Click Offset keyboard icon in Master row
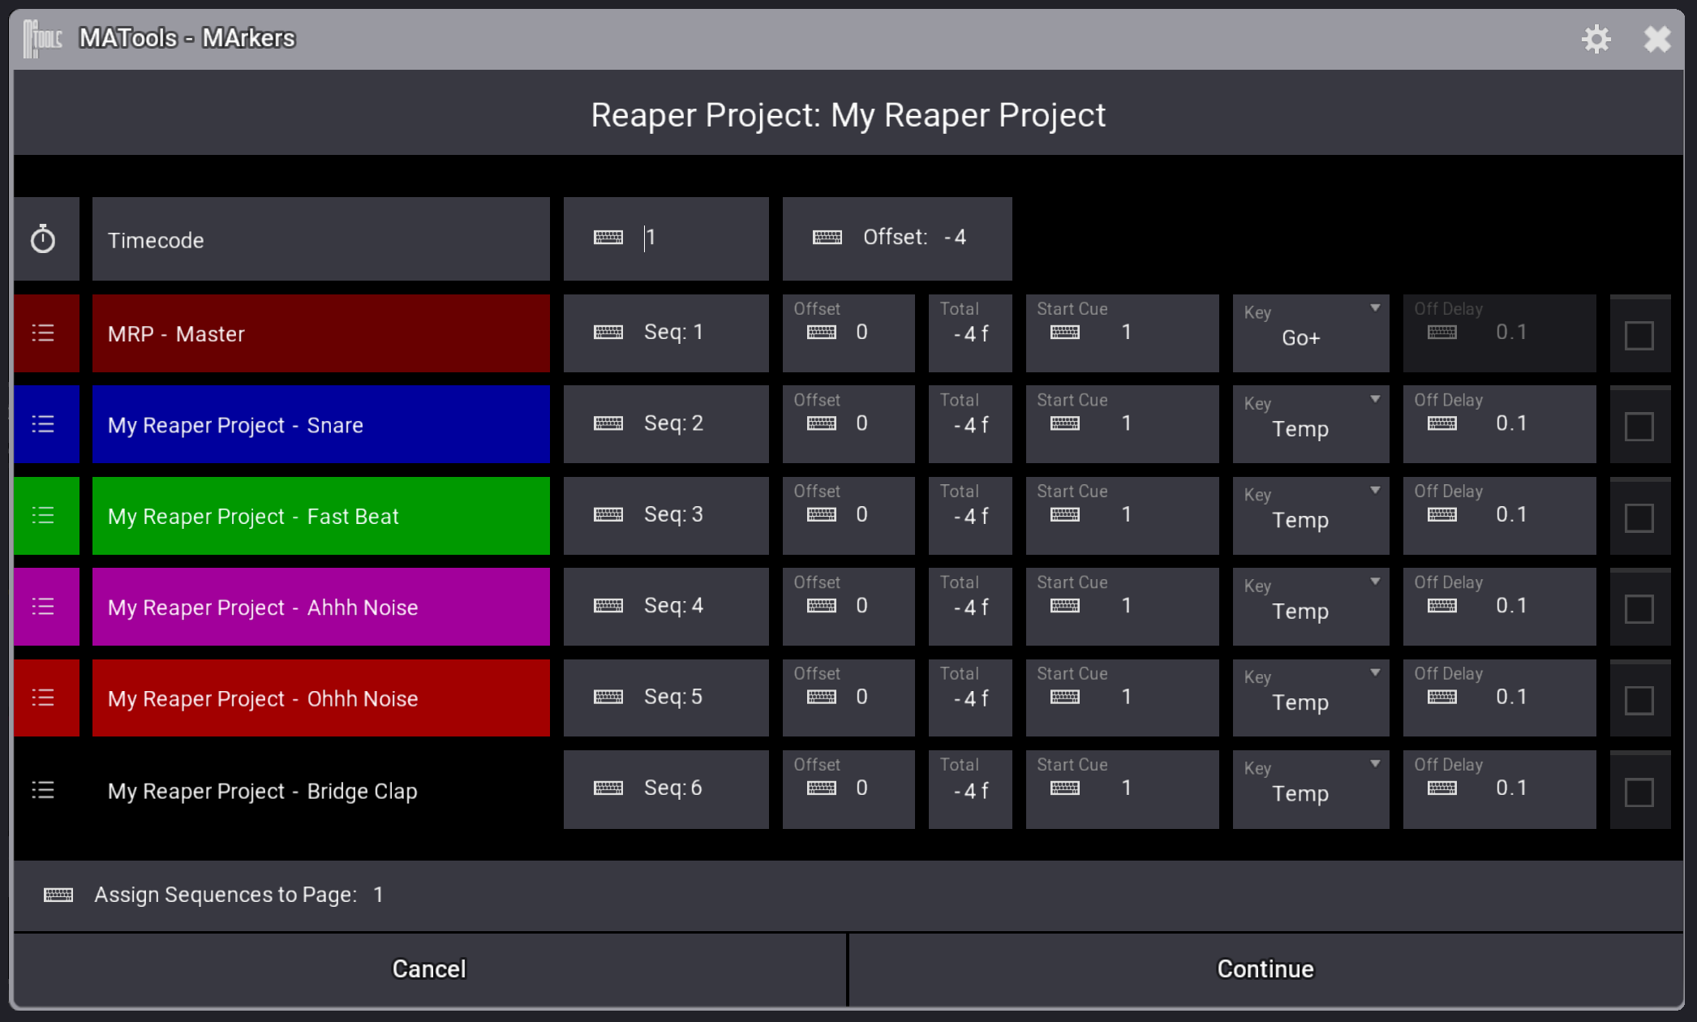1697x1022 pixels. click(822, 332)
